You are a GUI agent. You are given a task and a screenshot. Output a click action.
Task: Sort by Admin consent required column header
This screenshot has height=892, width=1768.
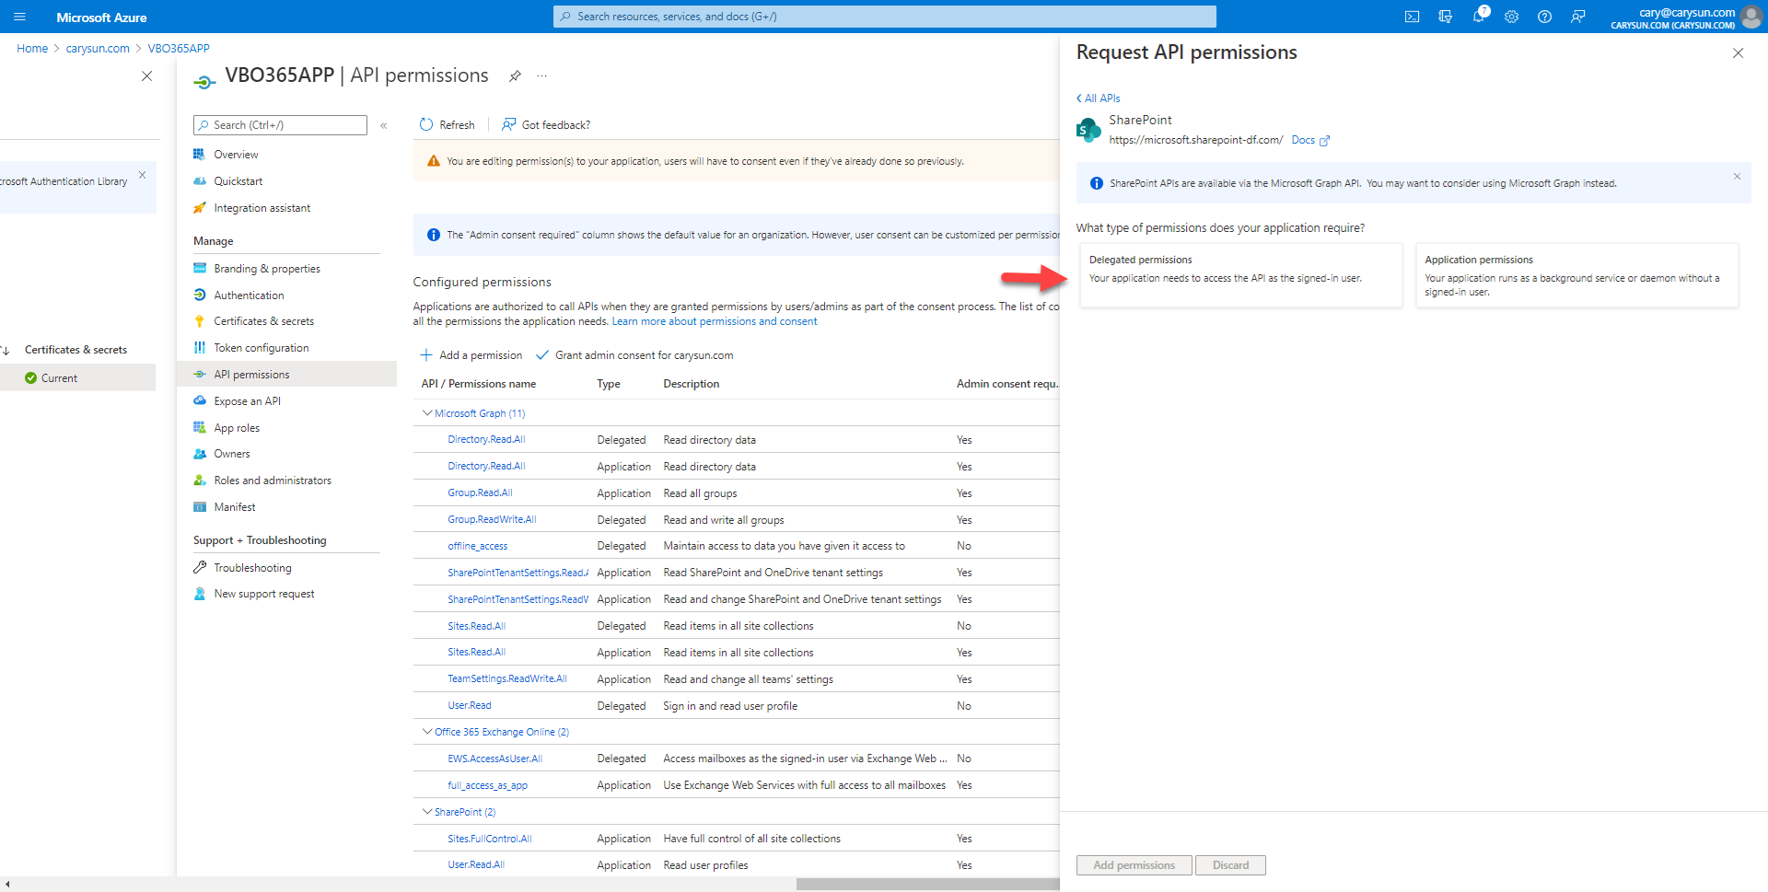pyautogui.click(x=1007, y=384)
